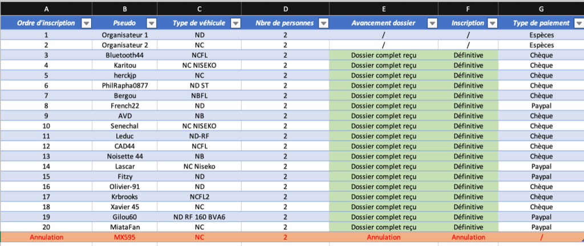Select the Espèces cell for Organisateur 1
Image resolution: width=584 pixels, height=246 pixels.
541,35
